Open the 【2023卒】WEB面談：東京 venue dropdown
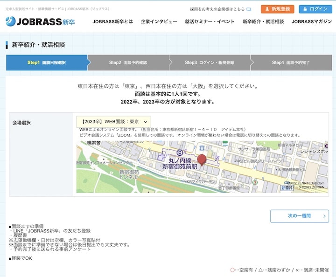This screenshot has width=336, height=277. coord(114,121)
